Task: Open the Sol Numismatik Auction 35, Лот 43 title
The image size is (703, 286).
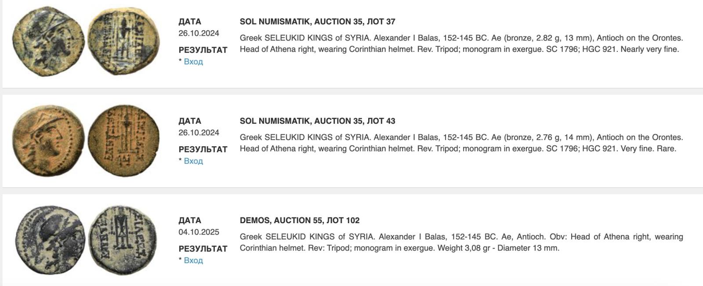Action: click(x=317, y=121)
